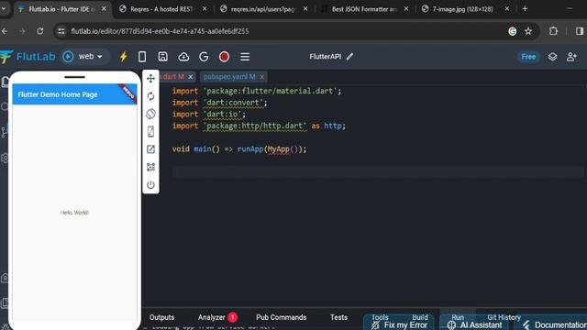Close the dart file tab

[190, 77]
